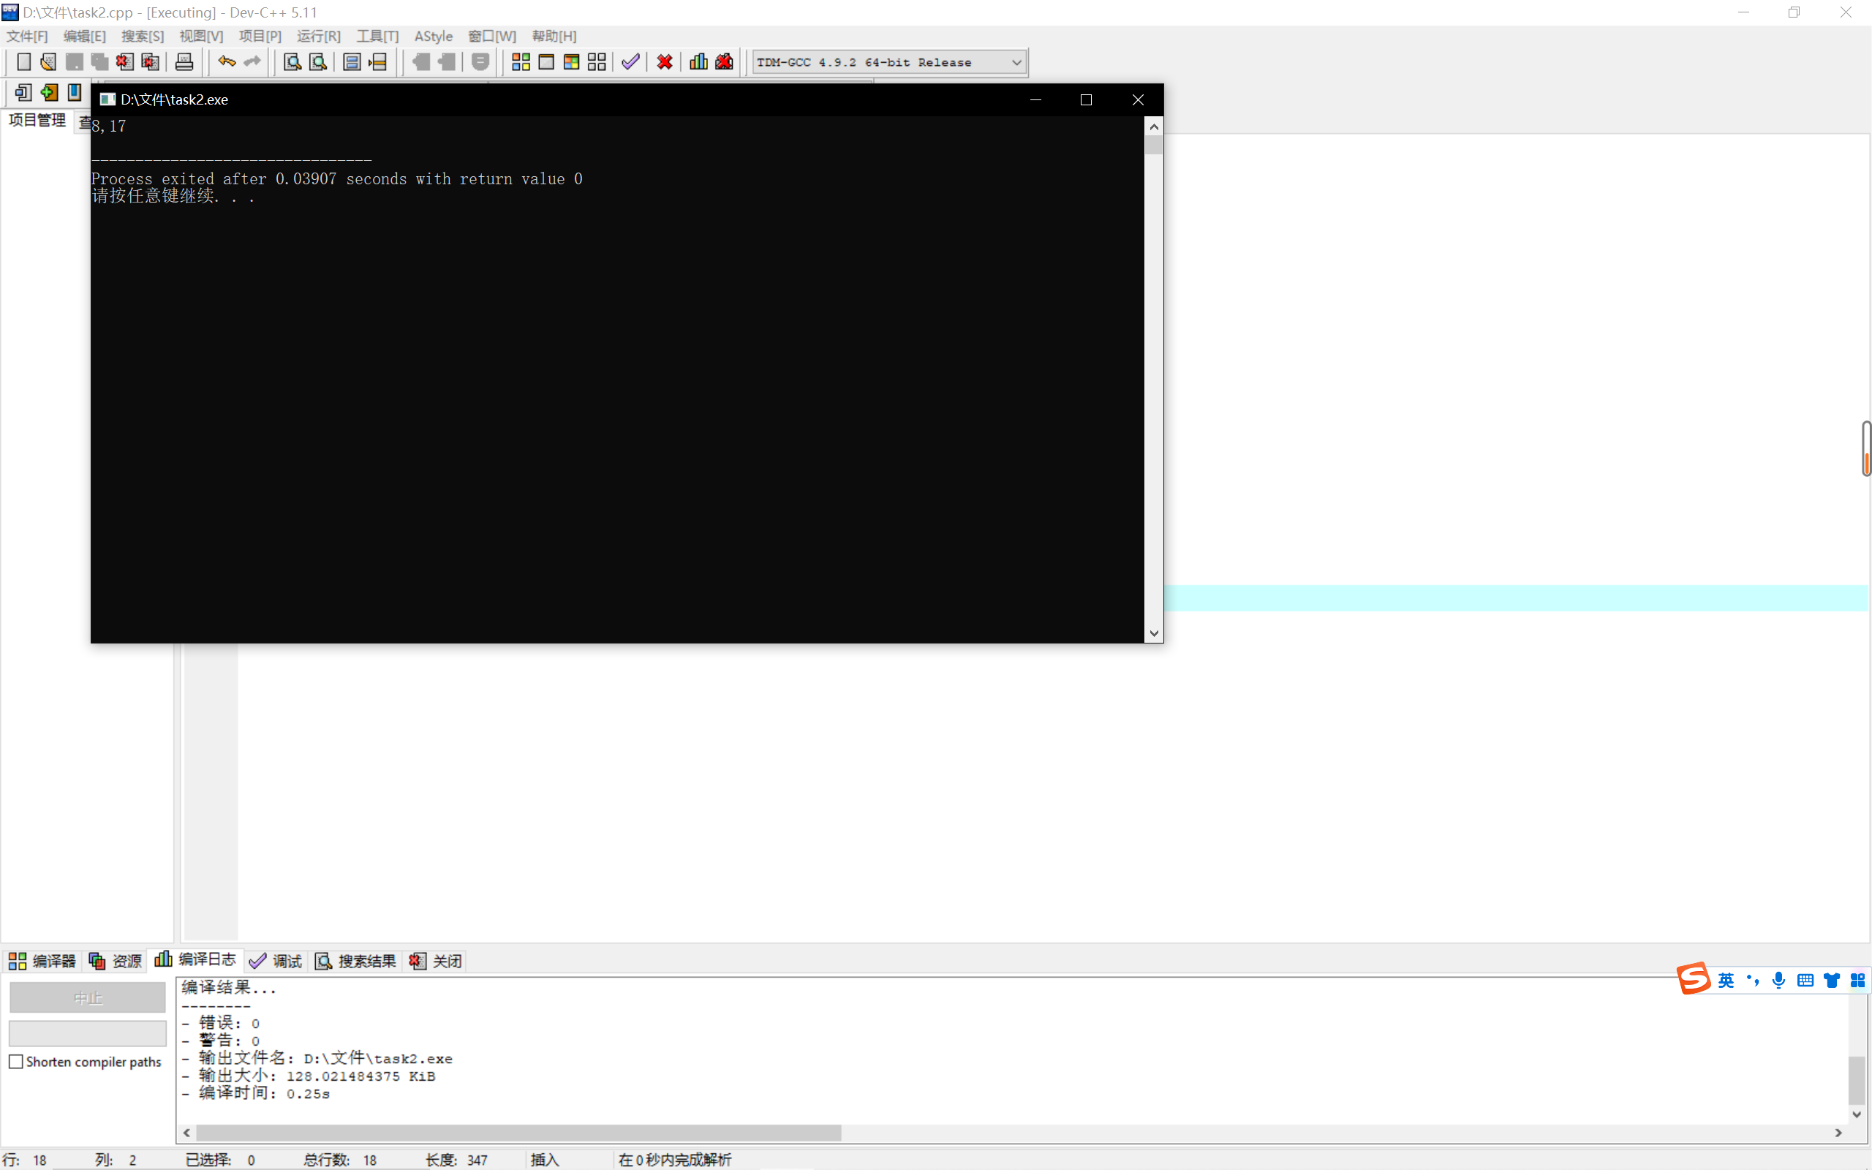The image size is (1872, 1170).
Task: Toggle Shorten compiler paths checkbox
Action: 16,1062
